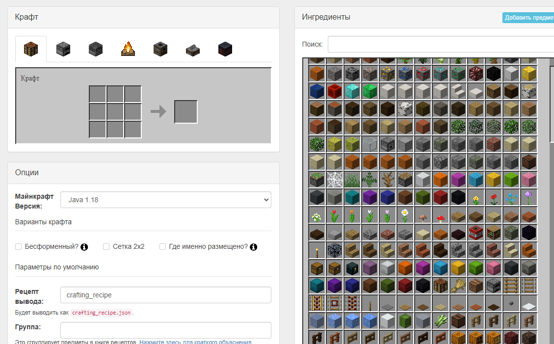Check the Где именно размещено option
The height and width of the screenshot is (344, 554).
[x=162, y=246]
